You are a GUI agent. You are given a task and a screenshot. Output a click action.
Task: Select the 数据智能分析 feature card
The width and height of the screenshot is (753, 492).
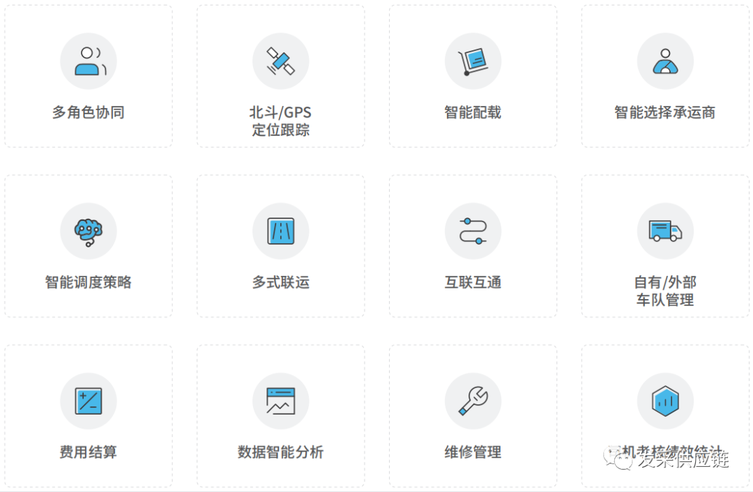tap(281, 415)
